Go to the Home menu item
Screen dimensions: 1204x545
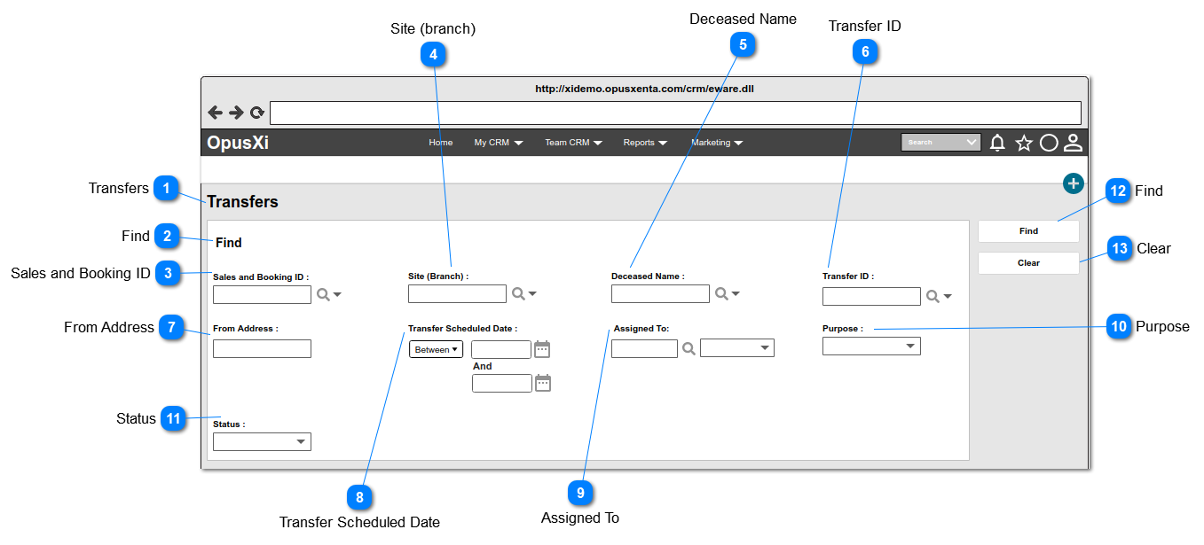click(x=441, y=143)
